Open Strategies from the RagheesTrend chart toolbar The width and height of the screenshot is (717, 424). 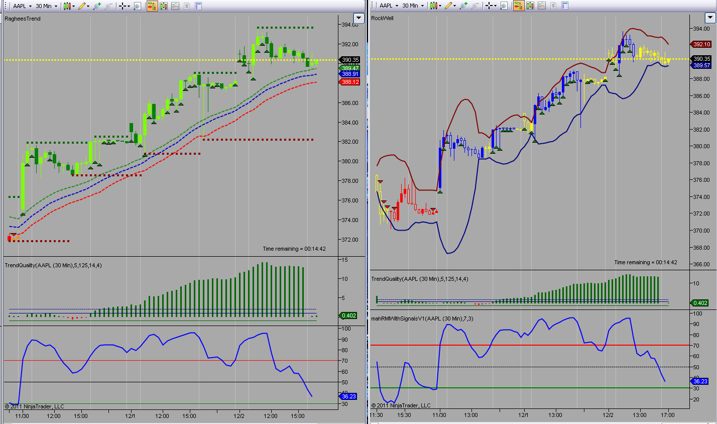pos(175,6)
